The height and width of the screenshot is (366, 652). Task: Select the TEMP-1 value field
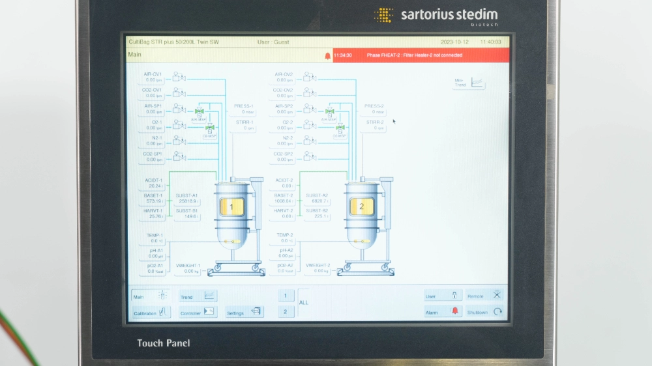click(155, 241)
